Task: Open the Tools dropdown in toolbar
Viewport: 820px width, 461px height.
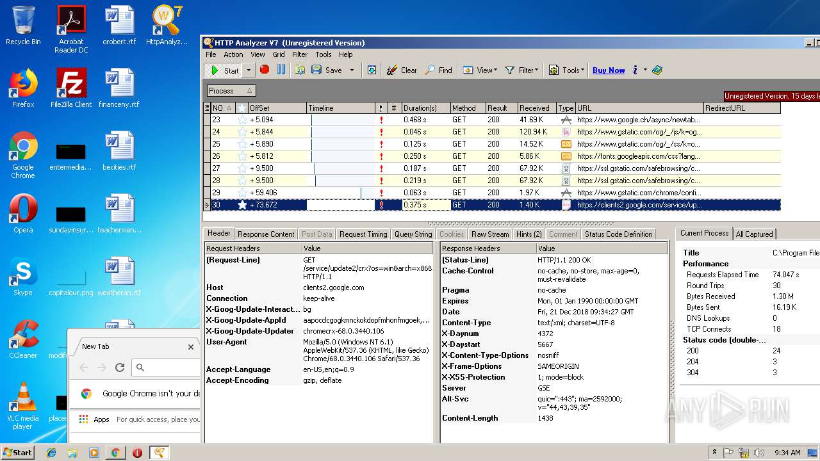Action: click(567, 70)
